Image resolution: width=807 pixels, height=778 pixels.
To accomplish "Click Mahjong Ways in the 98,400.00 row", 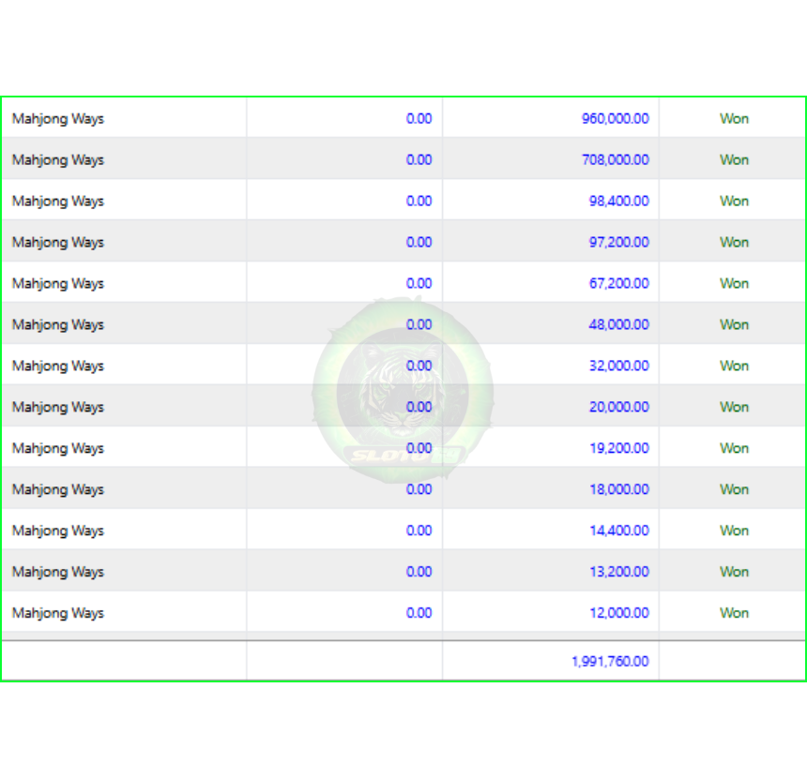I will 57,202.
